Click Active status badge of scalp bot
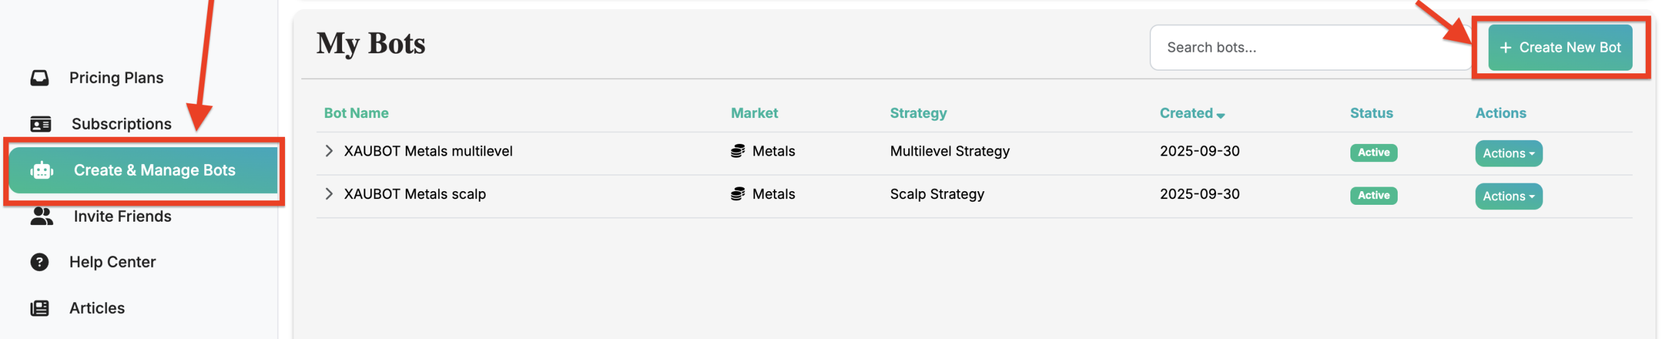Viewport: 1662px width, 339px height. click(1373, 195)
